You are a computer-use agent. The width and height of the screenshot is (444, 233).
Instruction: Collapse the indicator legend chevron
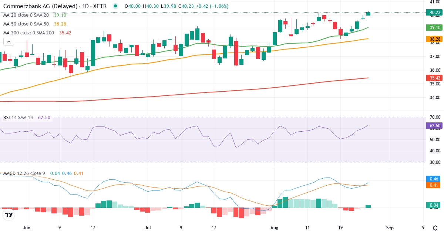[x=9, y=41]
